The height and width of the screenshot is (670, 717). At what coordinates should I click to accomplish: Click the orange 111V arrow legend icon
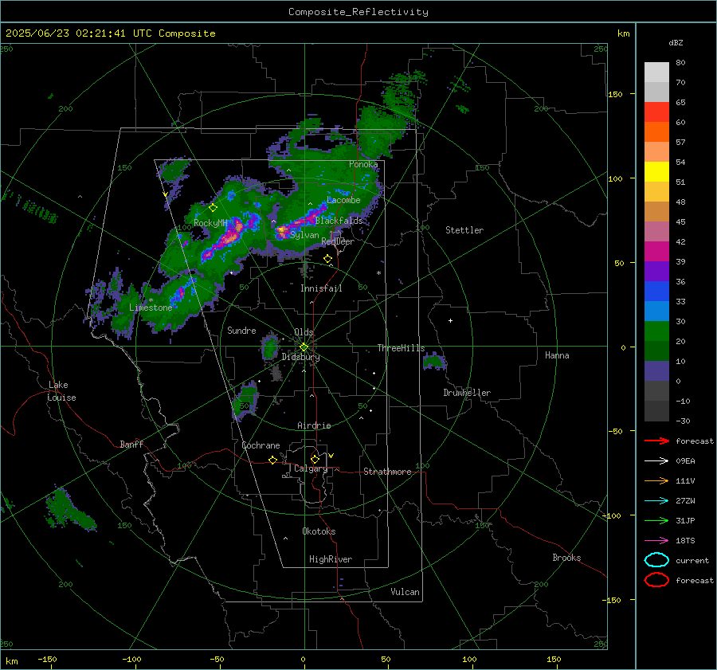click(656, 480)
